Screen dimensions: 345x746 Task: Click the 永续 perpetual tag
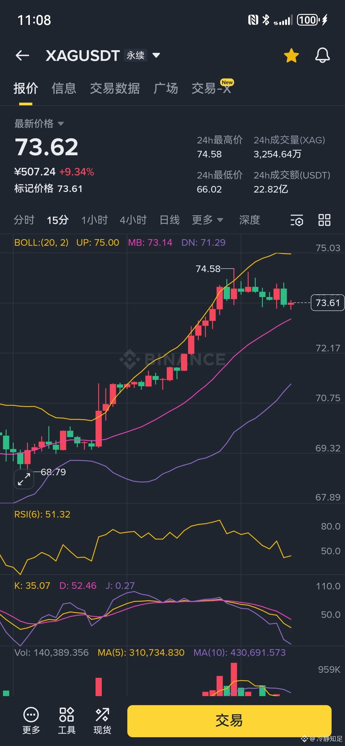(x=135, y=55)
